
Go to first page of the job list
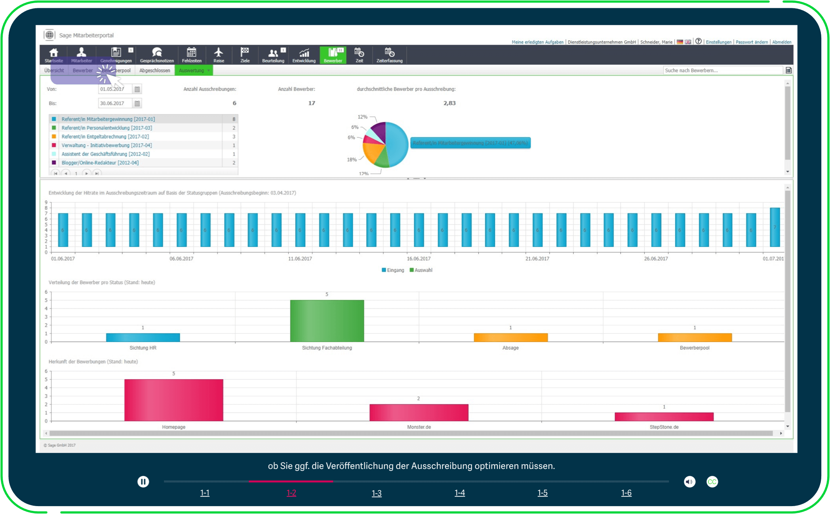pos(56,173)
